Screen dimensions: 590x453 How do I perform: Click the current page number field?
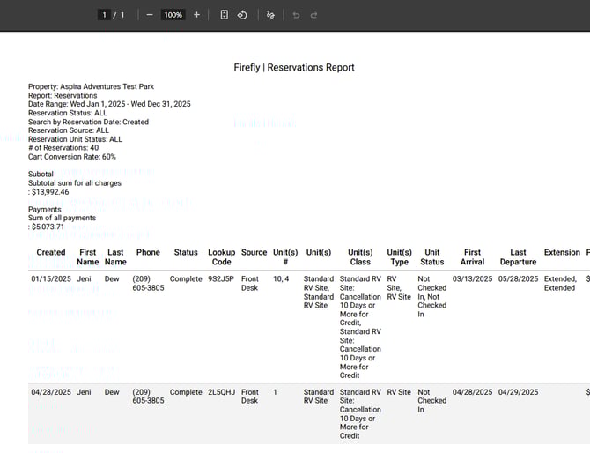pyautogui.click(x=105, y=15)
